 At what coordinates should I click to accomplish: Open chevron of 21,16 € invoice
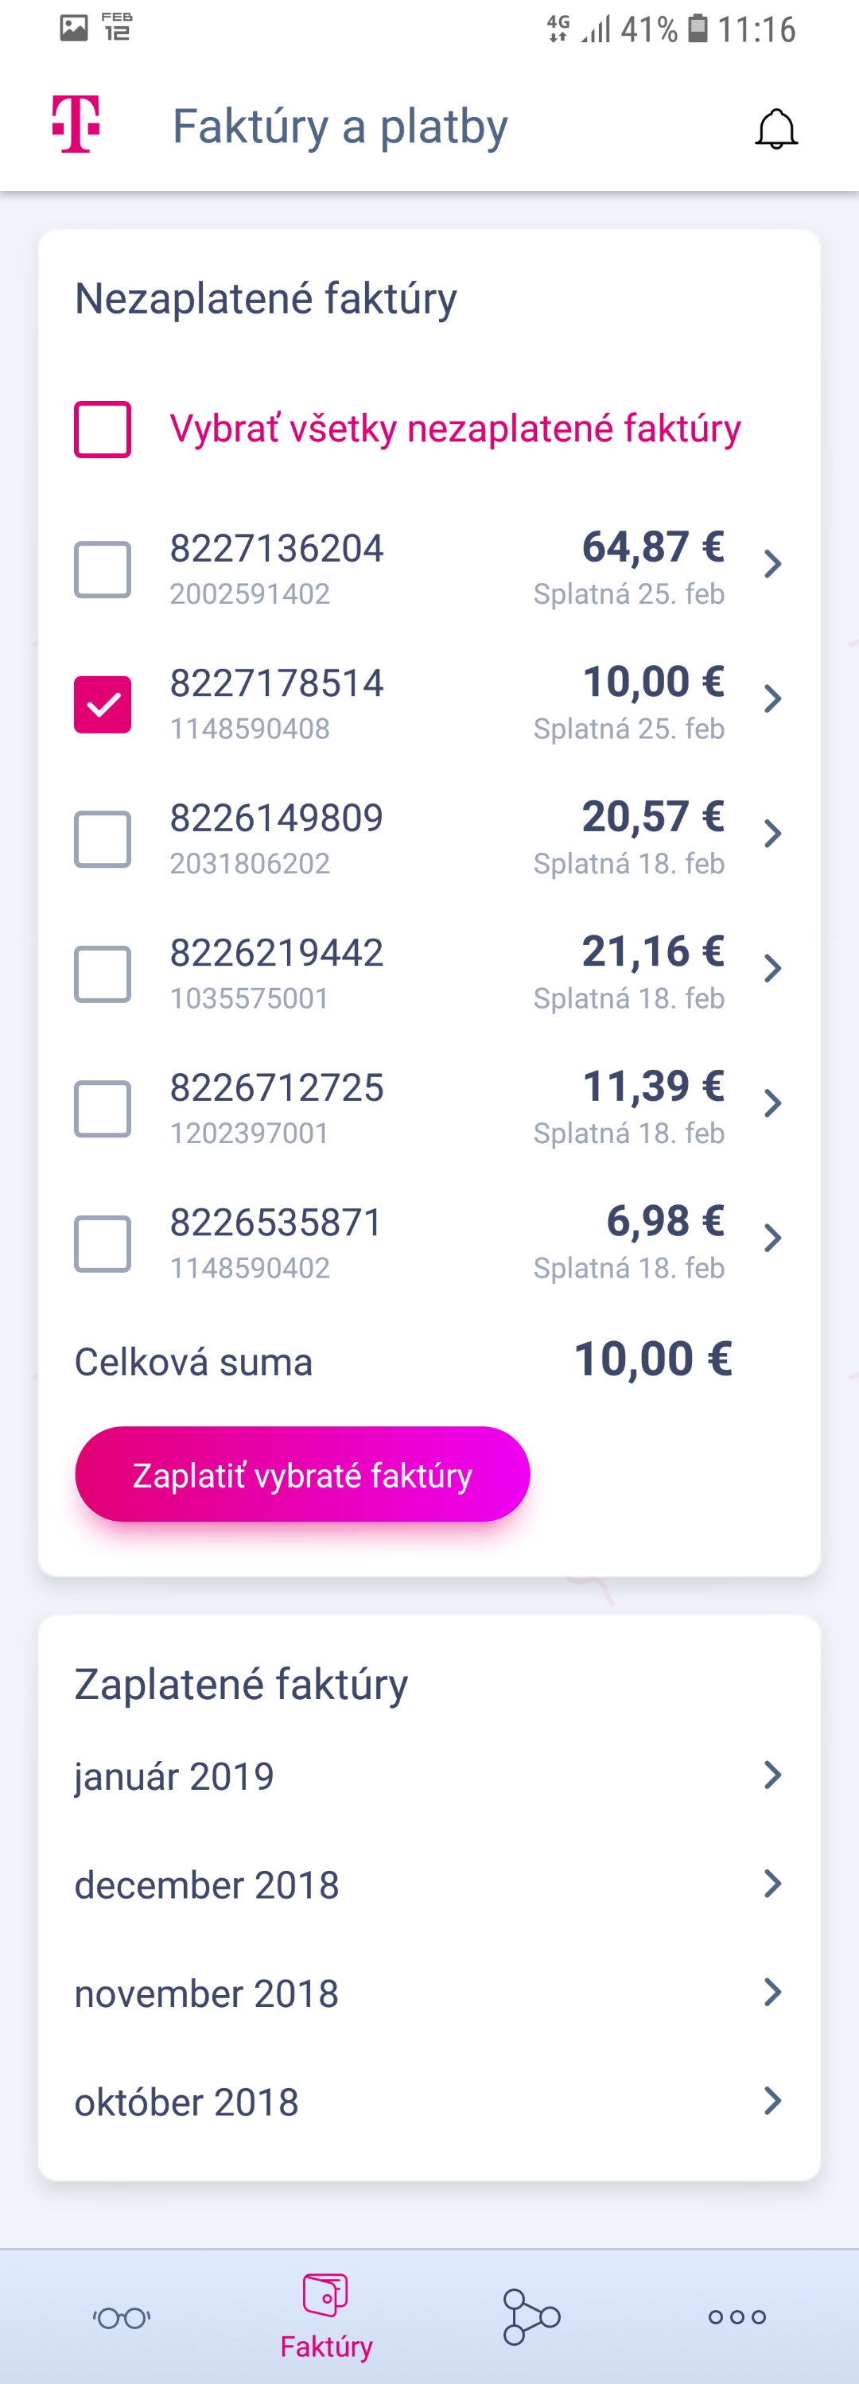772,968
